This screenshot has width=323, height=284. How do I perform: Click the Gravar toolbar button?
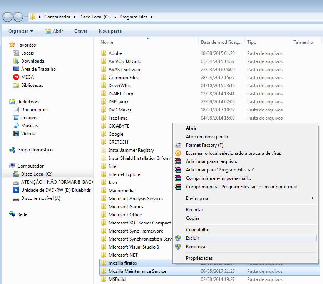81,31
